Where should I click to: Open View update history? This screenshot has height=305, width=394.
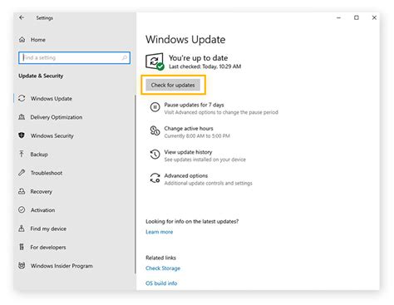pos(188,152)
